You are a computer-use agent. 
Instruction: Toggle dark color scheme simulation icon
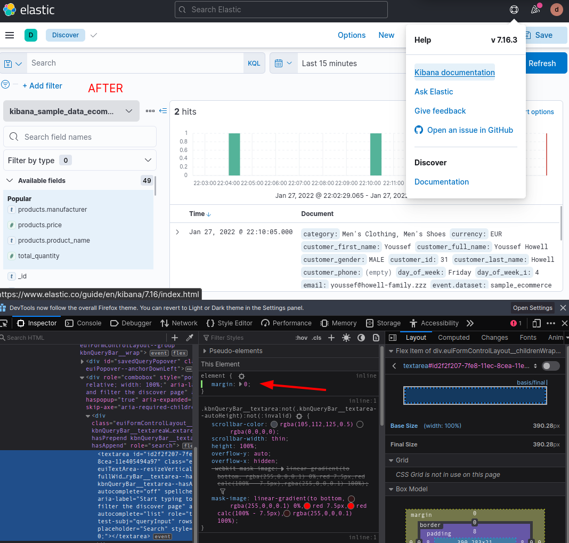tap(361, 338)
